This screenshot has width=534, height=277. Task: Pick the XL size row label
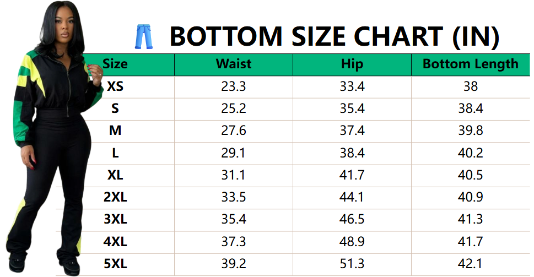pos(115,175)
